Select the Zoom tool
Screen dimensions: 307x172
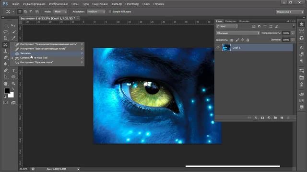[x=13, y=84]
